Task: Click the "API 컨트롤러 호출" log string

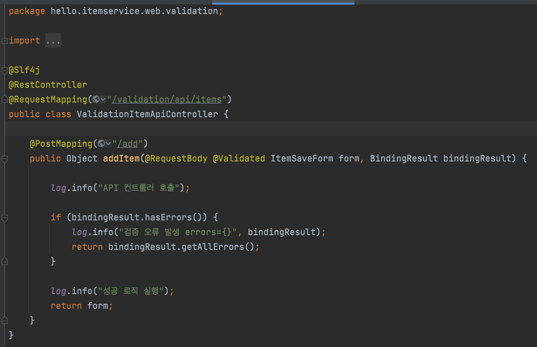Action: click(139, 188)
